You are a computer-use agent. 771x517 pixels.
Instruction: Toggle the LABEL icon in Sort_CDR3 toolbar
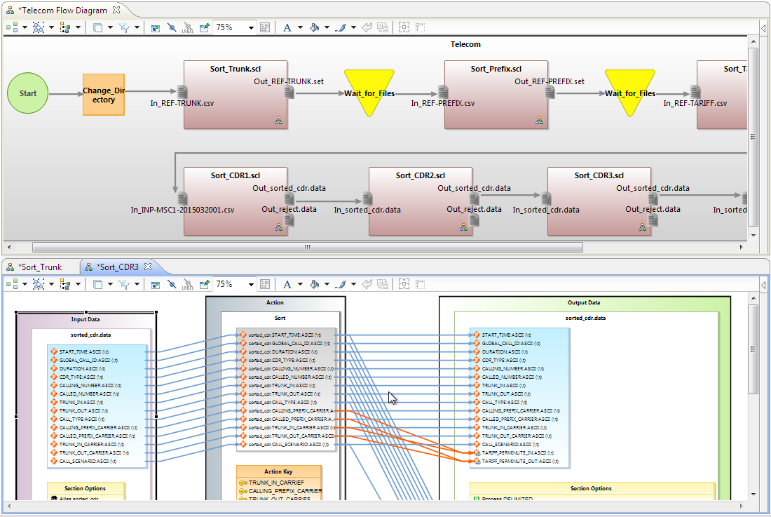(188, 284)
